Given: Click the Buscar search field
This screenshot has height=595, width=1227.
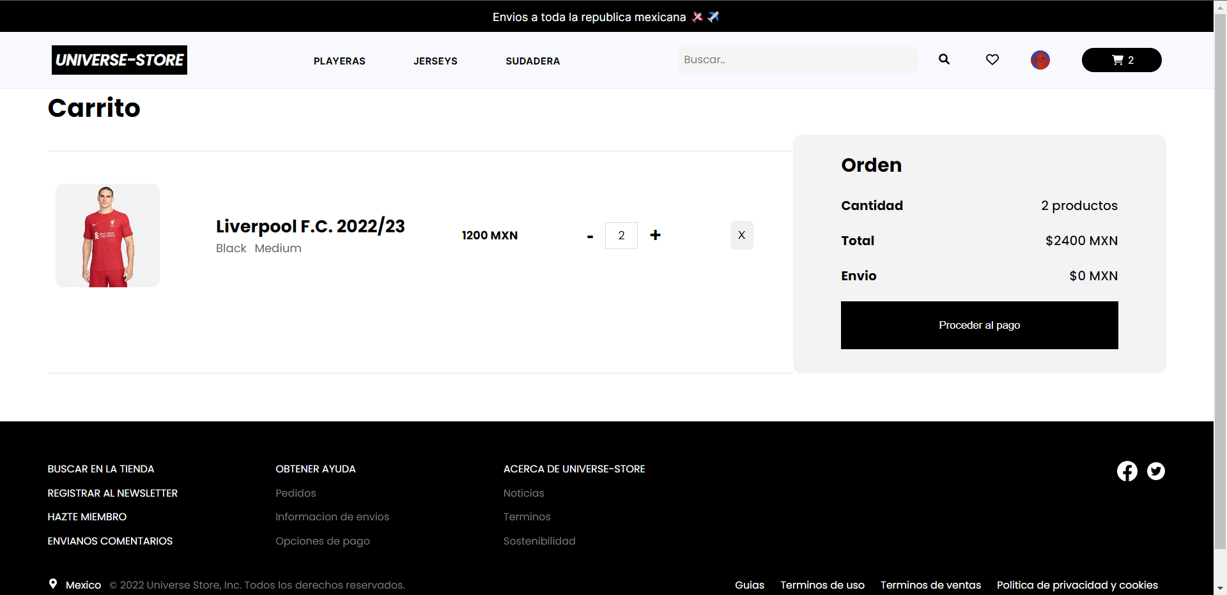Looking at the screenshot, I should pyautogui.click(x=798, y=59).
